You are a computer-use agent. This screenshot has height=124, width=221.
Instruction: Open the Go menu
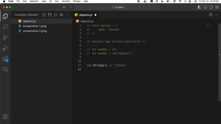tap(51, 1)
